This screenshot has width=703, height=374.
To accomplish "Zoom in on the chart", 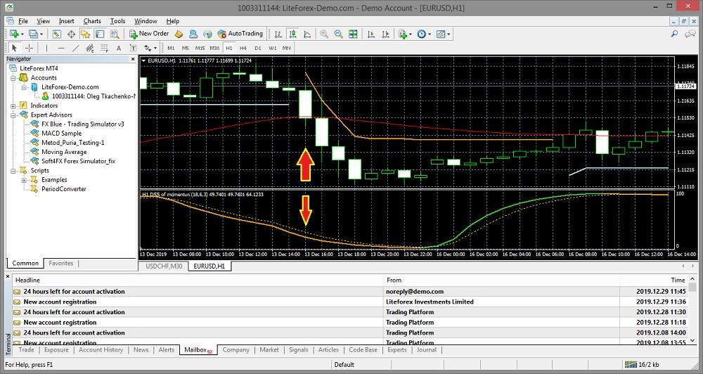I will tap(324, 34).
